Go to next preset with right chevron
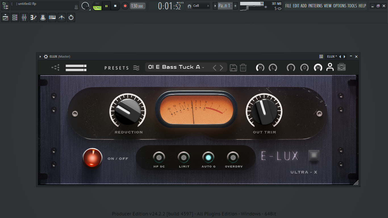This screenshot has width=388, height=218. (x=222, y=68)
